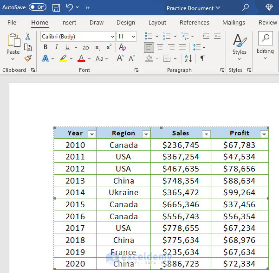This screenshot has width=279, height=273.
Task: Click the Text Effects blue A icon
Action: tap(45, 58)
